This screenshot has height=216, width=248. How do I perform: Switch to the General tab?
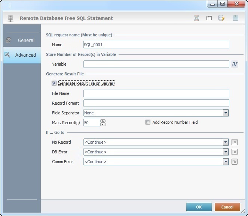pyautogui.click(x=22, y=40)
